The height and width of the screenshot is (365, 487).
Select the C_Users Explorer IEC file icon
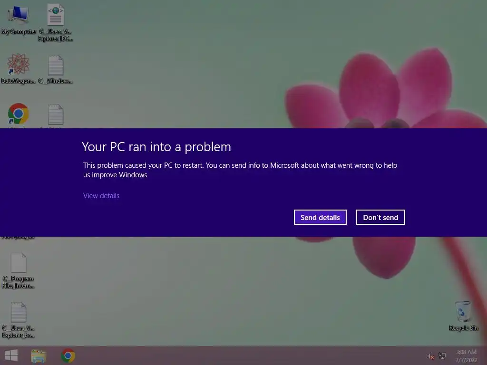point(55,22)
